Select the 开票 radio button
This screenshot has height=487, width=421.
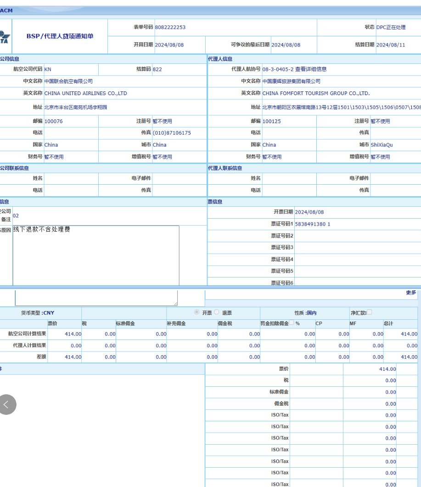tap(197, 312)
